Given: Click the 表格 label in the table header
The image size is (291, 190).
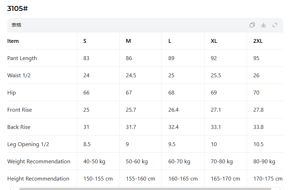Looking at the screenshot, I should click(x=16, y=25).
